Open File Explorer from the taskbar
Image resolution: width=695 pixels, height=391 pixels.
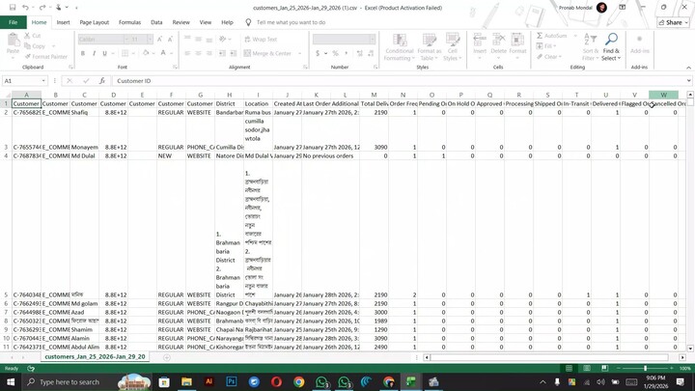(x=186, y=381)
